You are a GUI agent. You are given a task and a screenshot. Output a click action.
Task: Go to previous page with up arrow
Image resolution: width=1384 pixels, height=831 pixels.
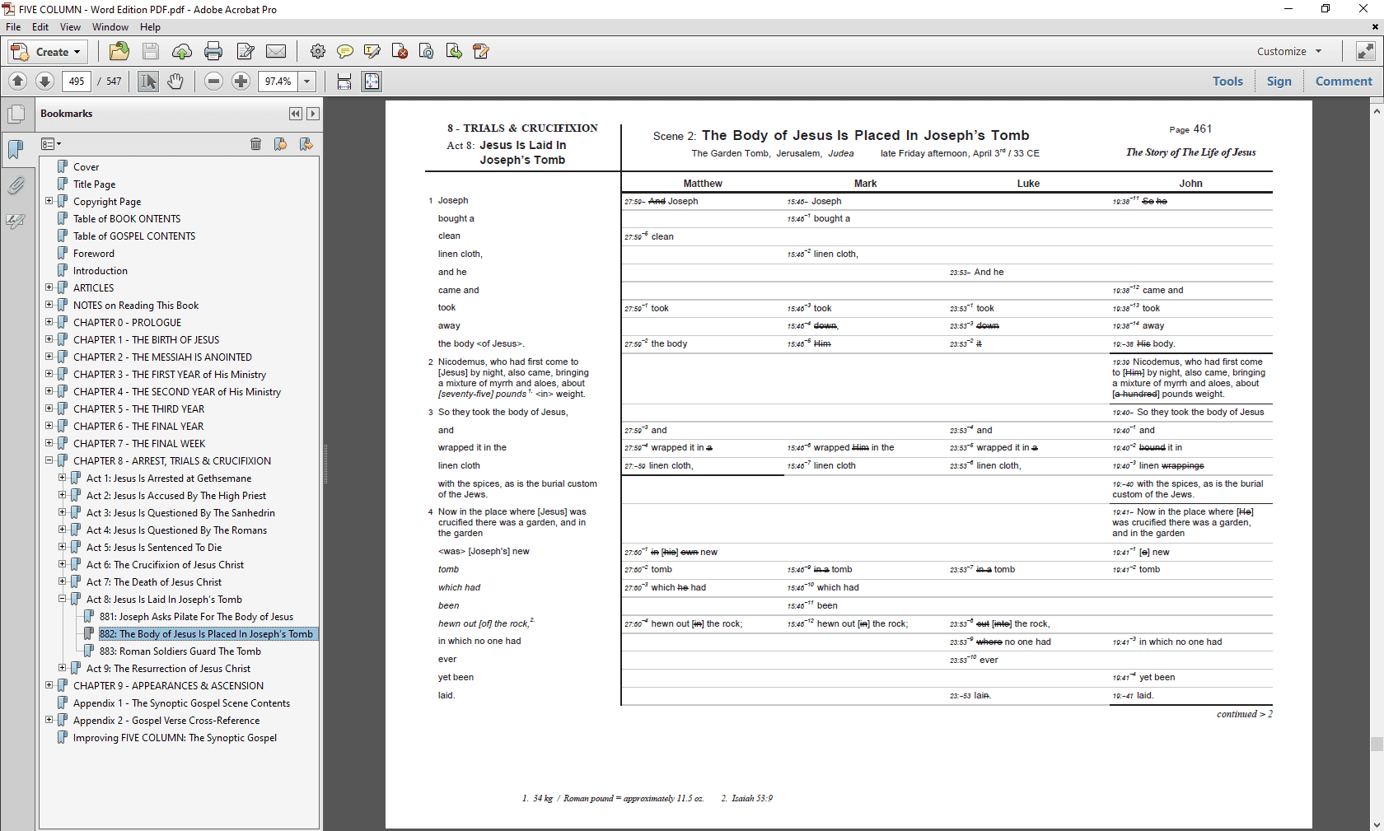pos(18,81)
